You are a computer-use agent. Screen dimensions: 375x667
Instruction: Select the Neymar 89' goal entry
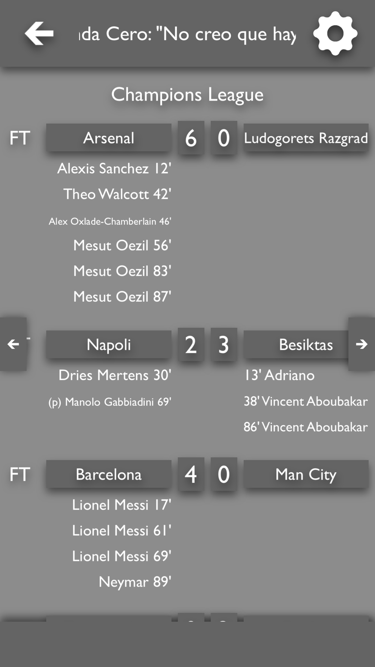click(135, 582)
